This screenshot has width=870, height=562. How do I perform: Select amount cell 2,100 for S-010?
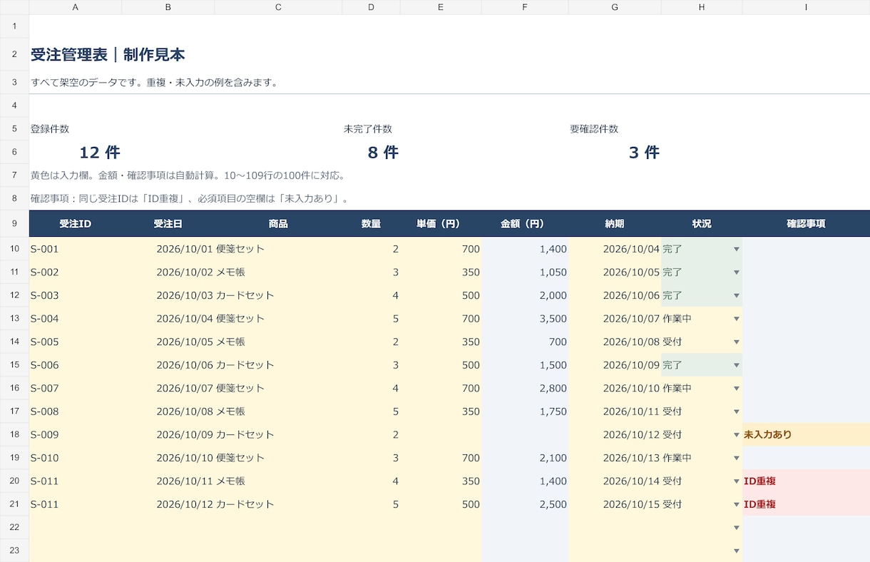[x=525, y=458]
